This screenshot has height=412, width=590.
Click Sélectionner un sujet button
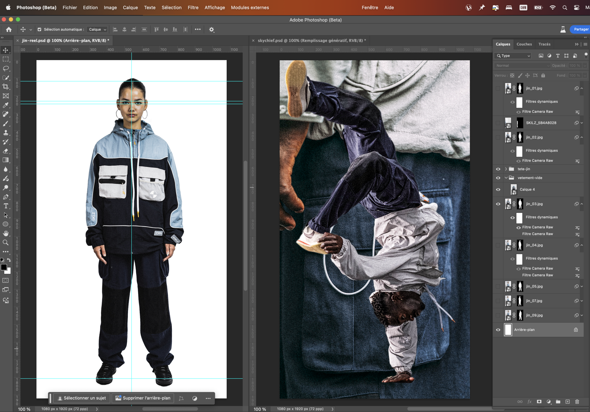82,398
